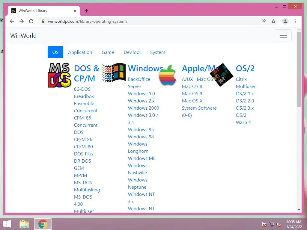Close the WinWorld: Library tab
The image size is (307, 230).
pos(75,11)
